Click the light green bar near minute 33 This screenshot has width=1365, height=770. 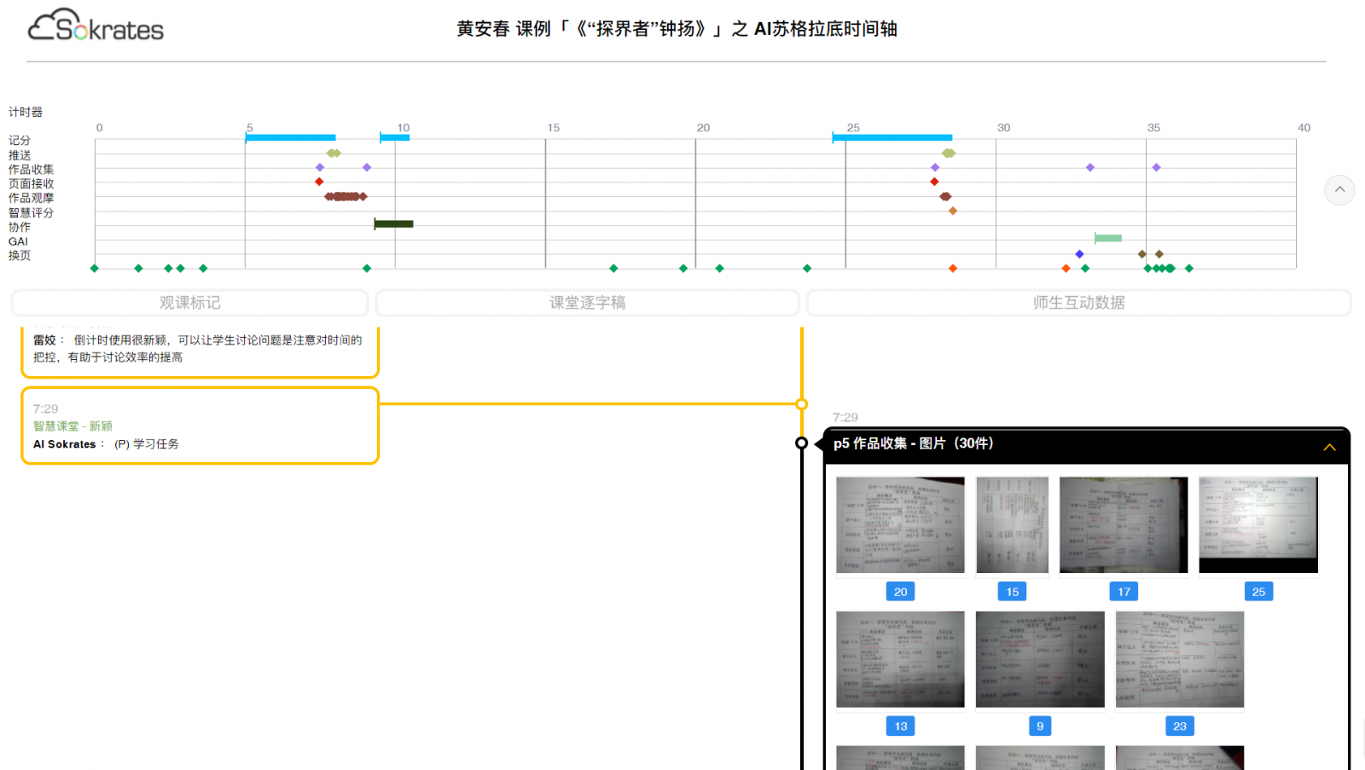[x=1108, y=238]
